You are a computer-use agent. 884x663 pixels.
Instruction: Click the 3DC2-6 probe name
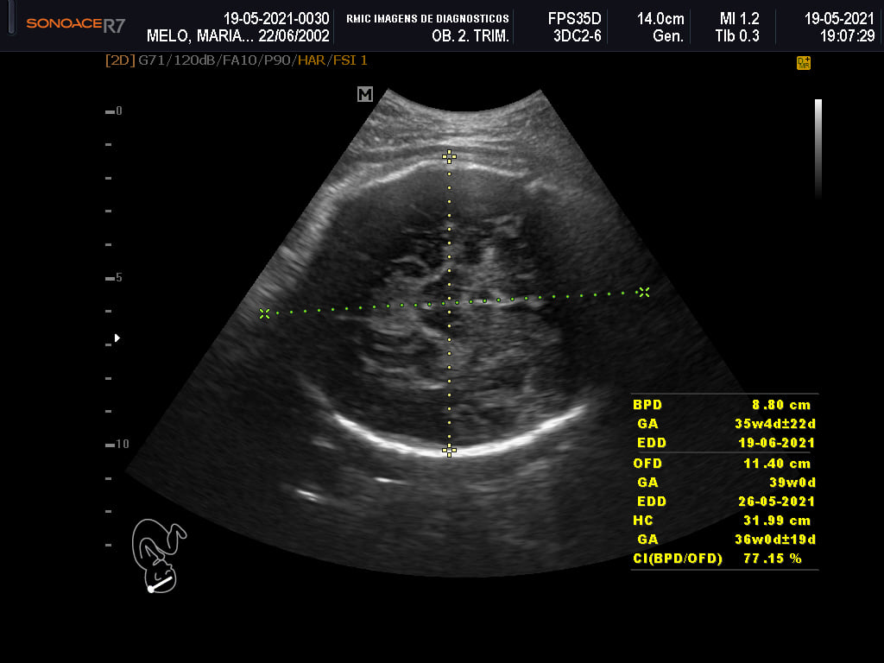[x=578, y=36]
